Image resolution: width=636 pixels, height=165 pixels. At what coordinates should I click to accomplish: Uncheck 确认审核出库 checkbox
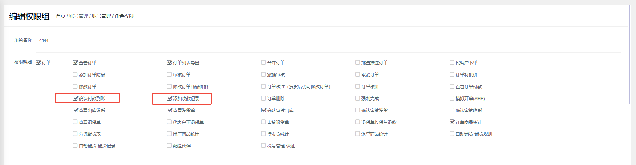(263, 110)
